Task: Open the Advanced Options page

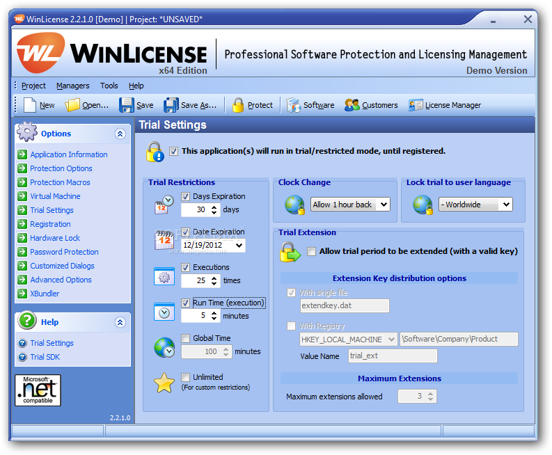Action: tap(61, 280)
